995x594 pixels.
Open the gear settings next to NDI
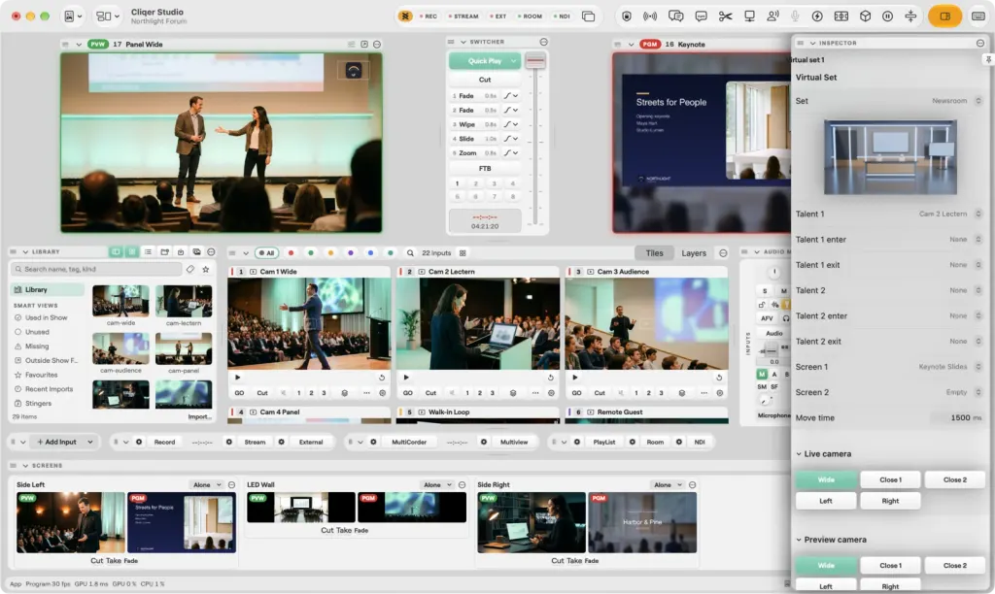tap(679, 442)
